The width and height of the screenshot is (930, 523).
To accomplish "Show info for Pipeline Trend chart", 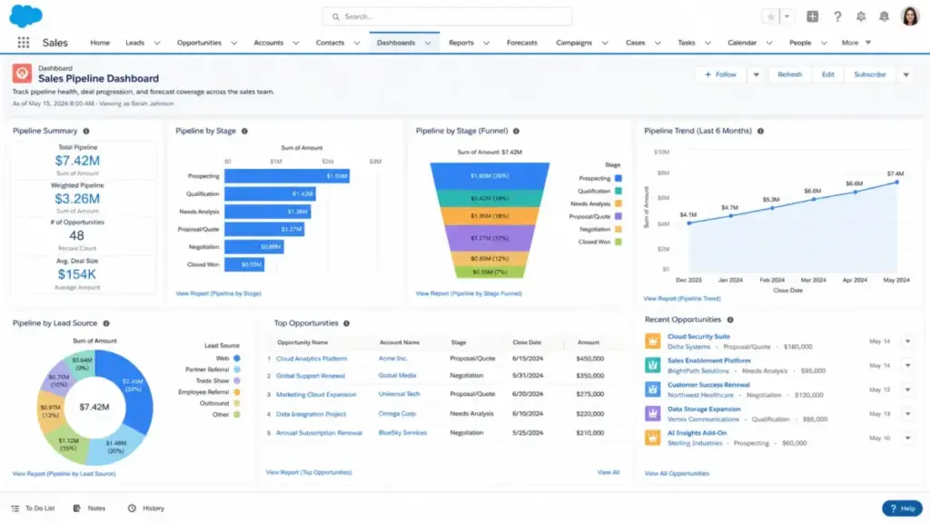I will click(760, 131).
